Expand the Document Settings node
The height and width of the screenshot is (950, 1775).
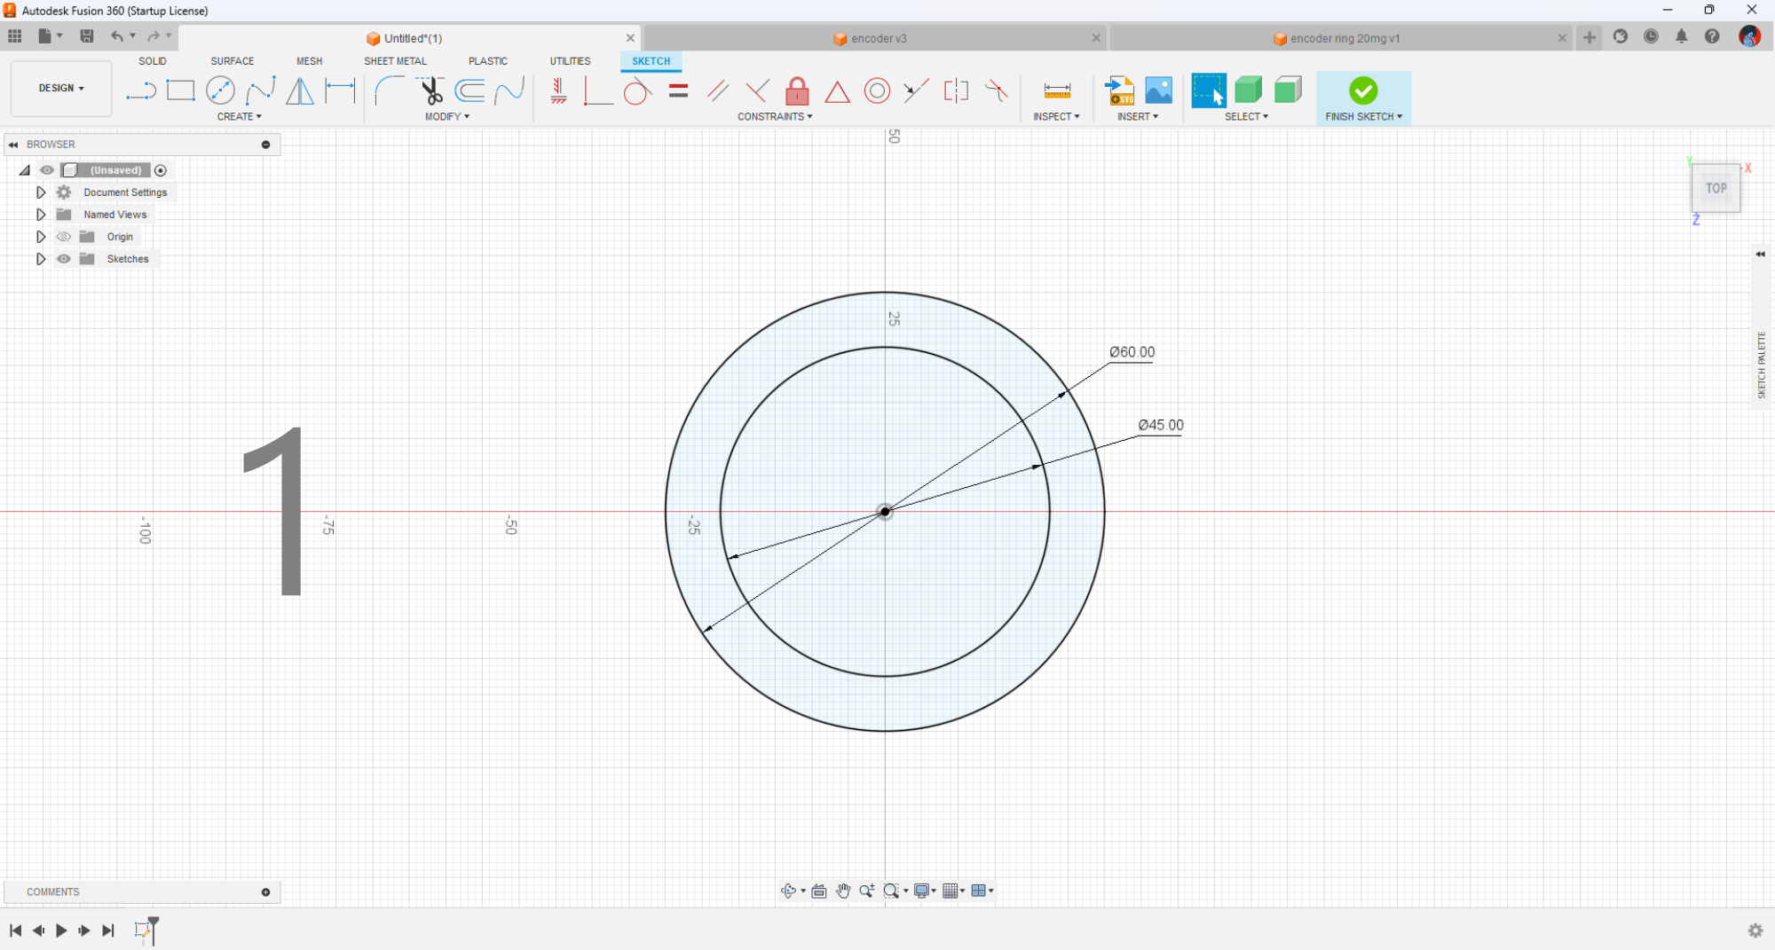40,192
